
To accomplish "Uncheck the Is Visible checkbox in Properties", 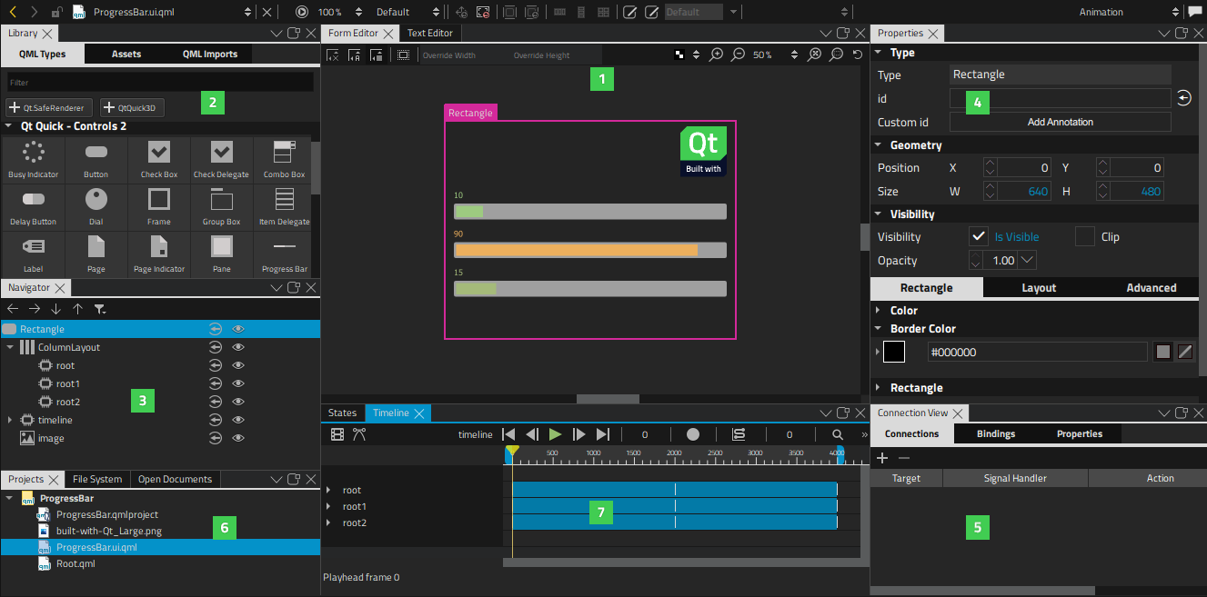I will (x=979, y=236).
